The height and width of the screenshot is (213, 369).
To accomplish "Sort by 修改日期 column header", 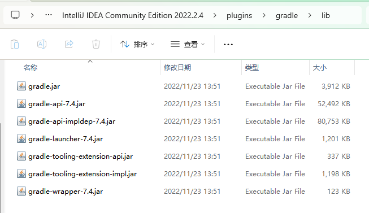I will pos(177,68).
